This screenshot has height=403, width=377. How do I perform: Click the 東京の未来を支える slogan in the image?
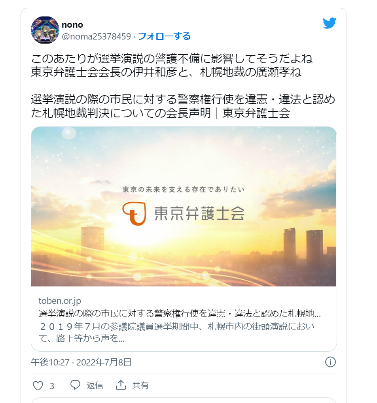pos(184,189)
